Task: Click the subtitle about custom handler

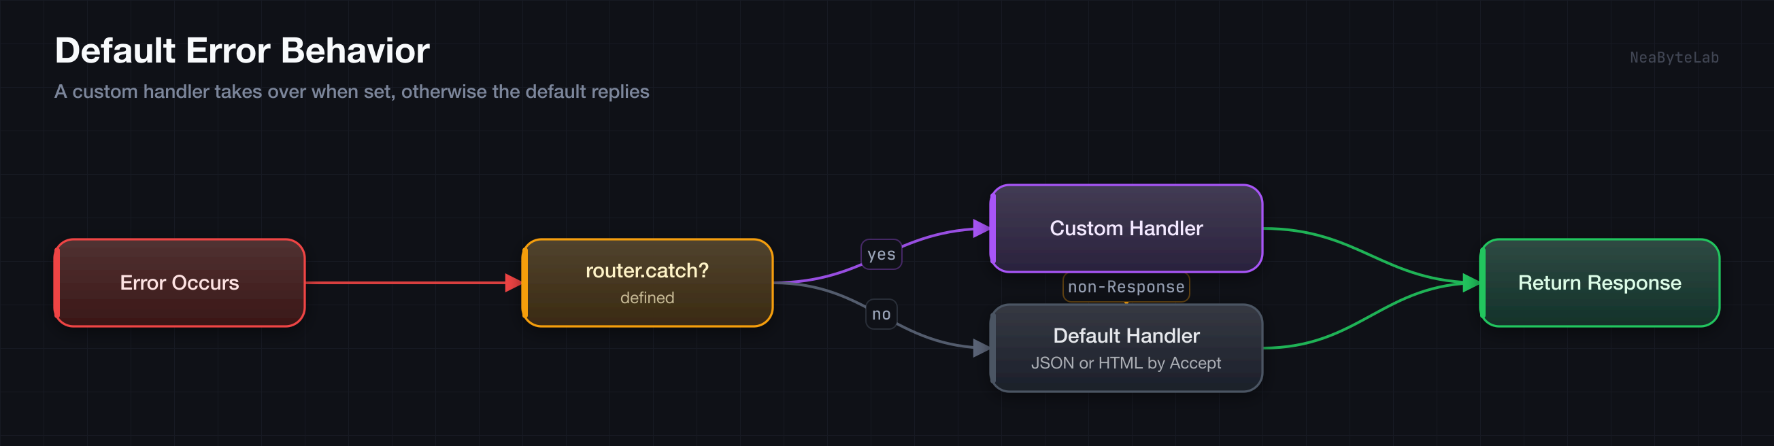Action: tap(352, 92)
